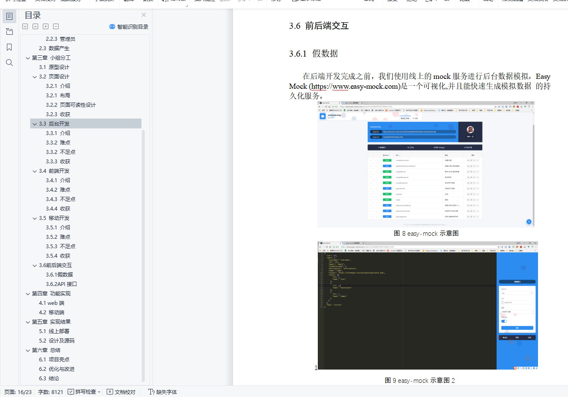Image resolution: width=568 pixels, height=397 pixels.
Task: Collapse the 第六章 总结 chevron
Action: tap(28, 350)
